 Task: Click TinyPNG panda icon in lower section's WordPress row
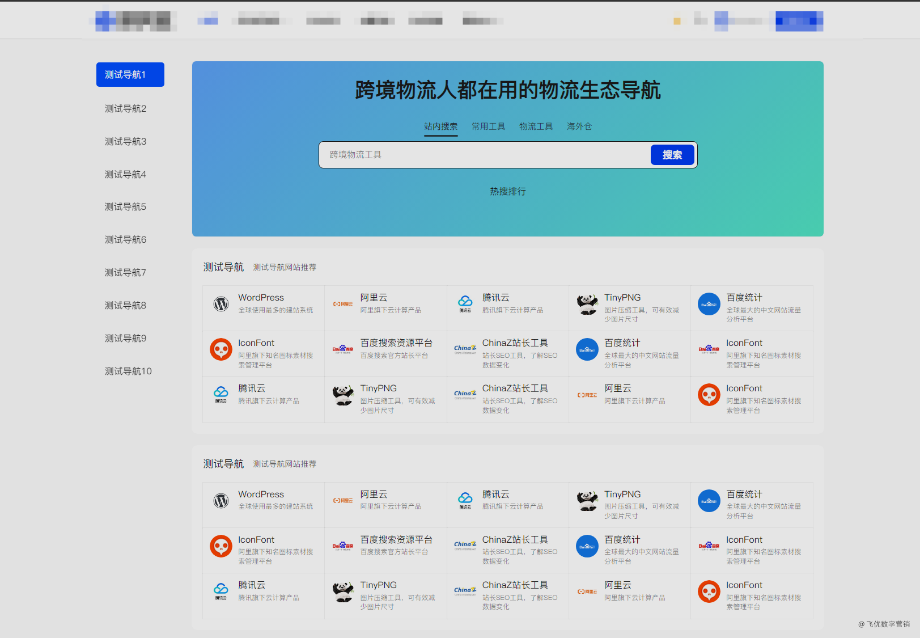click(587, 501)
